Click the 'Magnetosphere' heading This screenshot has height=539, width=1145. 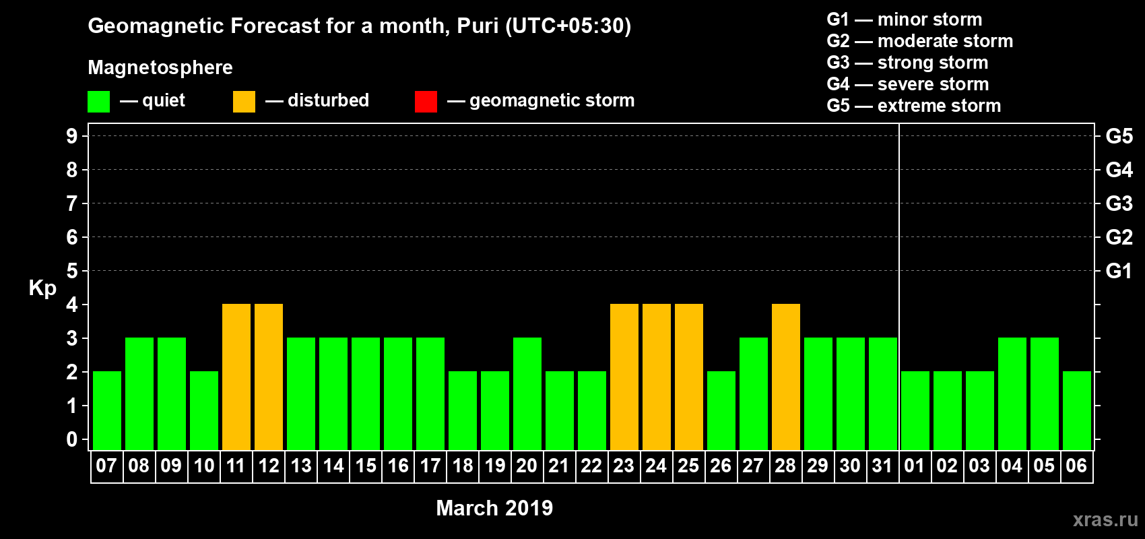coord(160,67)
